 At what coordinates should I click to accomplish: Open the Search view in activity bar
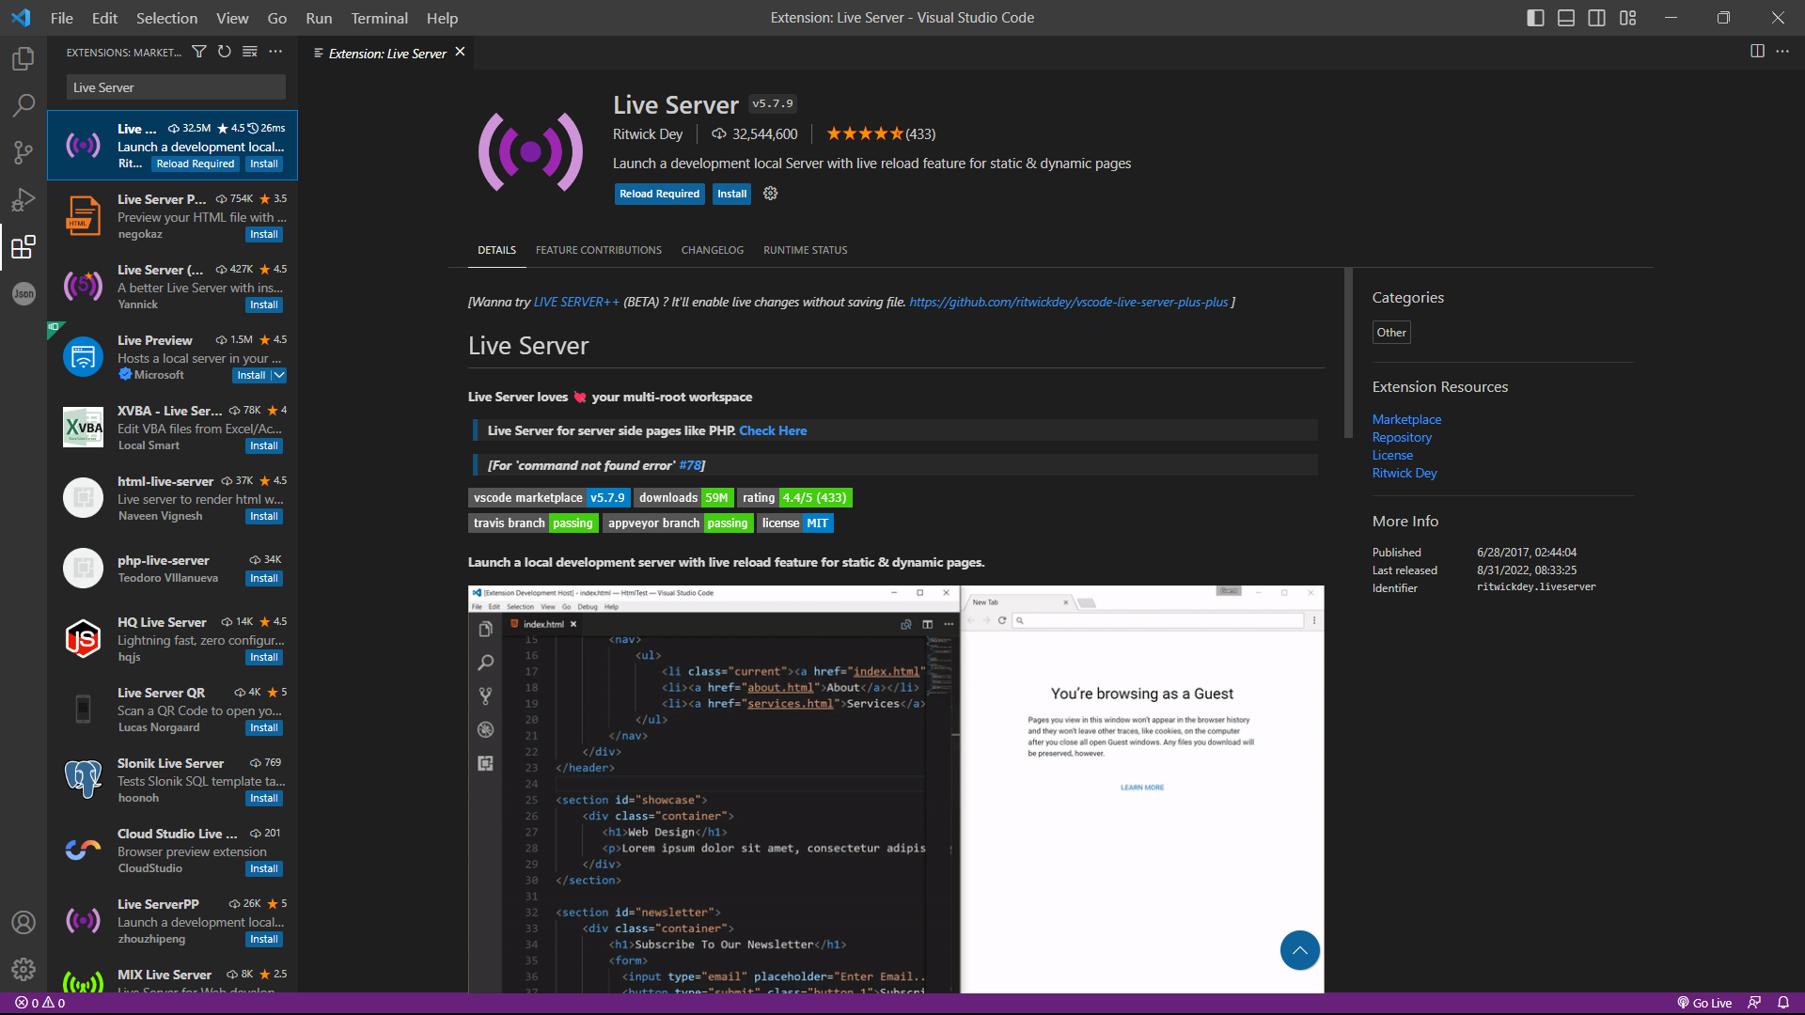[24, 105]
